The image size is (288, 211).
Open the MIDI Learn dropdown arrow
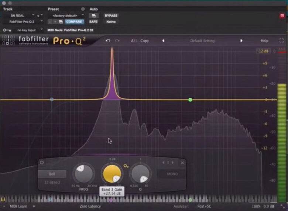click(34, 207)
